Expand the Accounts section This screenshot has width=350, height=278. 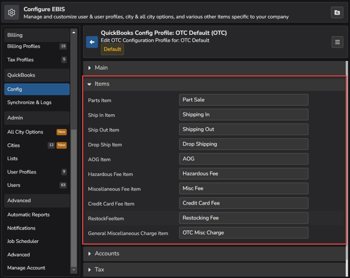click(107, 254)
